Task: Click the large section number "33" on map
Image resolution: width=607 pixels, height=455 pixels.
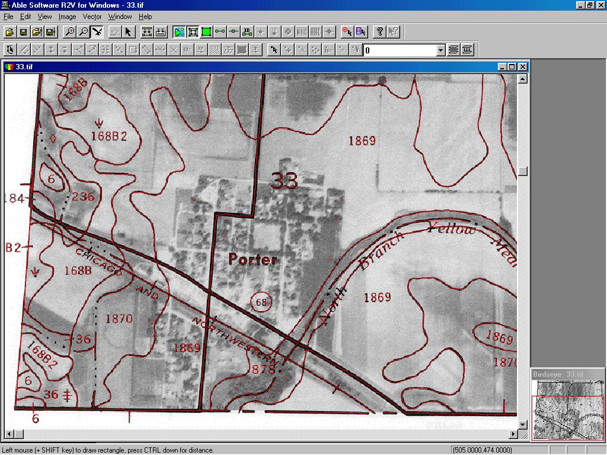Action: click(285, 180)
